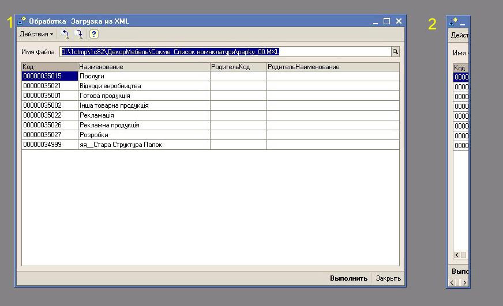Screen dimensions: 503x306
Task: Click the table icon with upward curved arrow
Action: click(x=65, y=34)
